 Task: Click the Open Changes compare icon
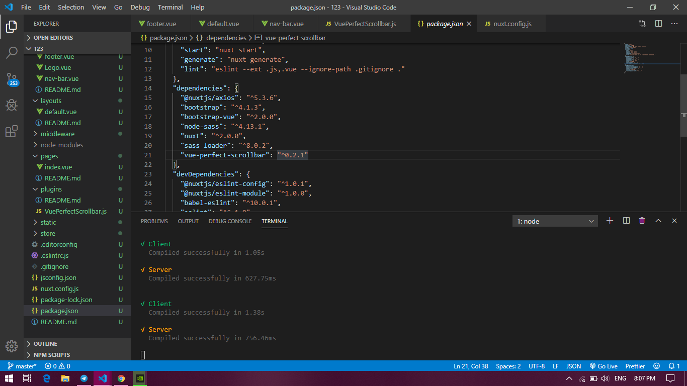[642, 24]
